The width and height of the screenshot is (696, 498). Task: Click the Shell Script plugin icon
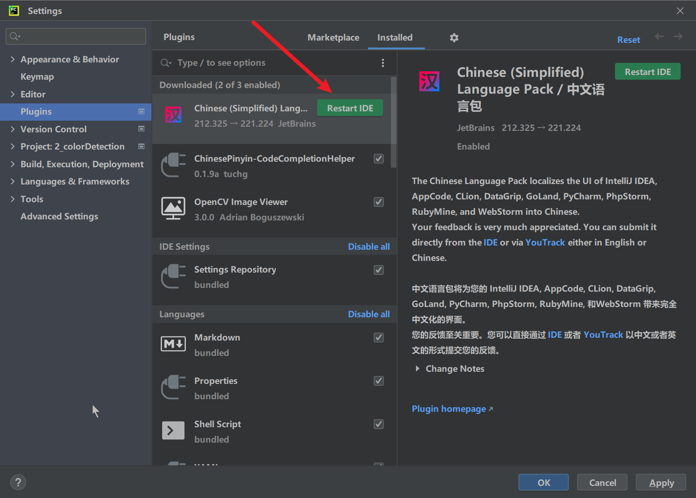[x=173, y=431]
